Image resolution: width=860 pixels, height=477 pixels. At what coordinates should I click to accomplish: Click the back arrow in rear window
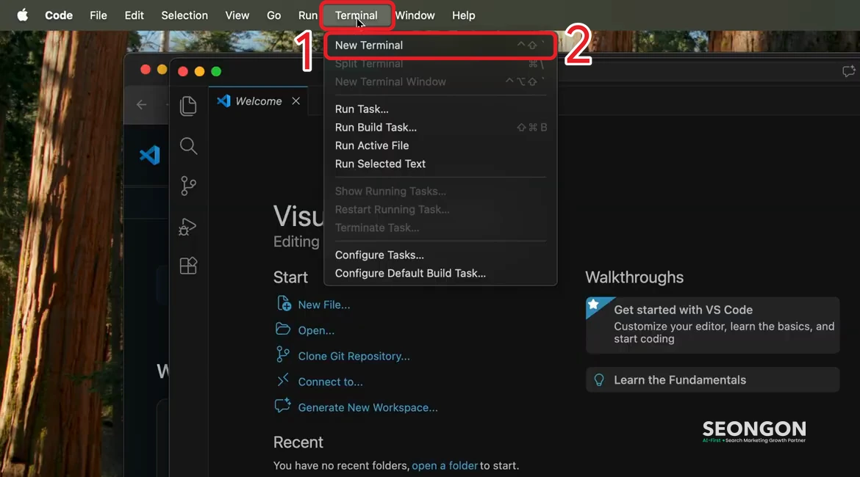(142, 104)
